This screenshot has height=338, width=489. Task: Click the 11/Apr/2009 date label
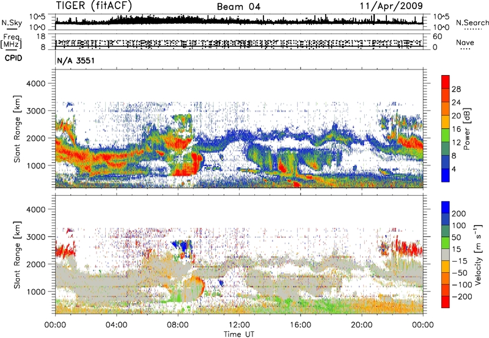pos(391,6)
